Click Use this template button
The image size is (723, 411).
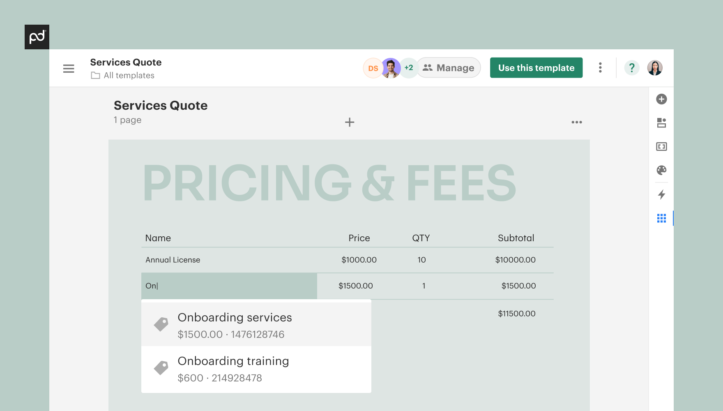click(x=536, y=67)
